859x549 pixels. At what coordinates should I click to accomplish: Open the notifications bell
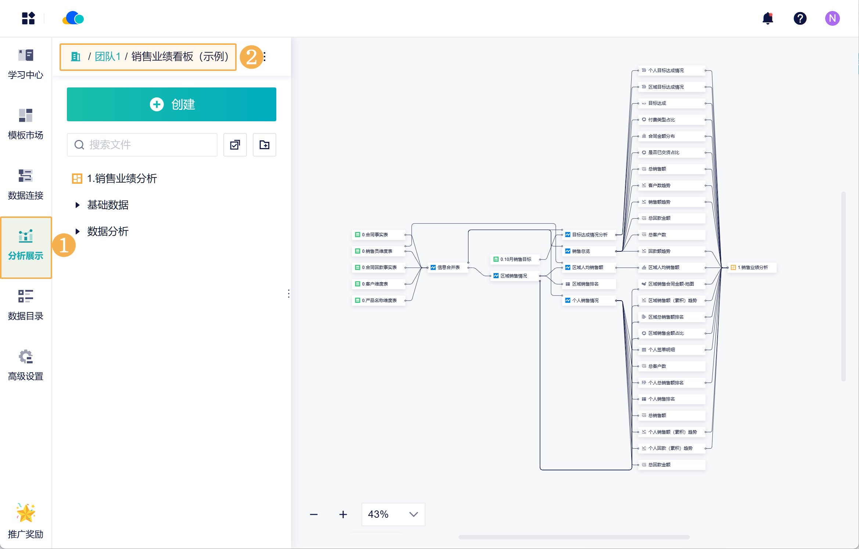click(x=768, y=18)
